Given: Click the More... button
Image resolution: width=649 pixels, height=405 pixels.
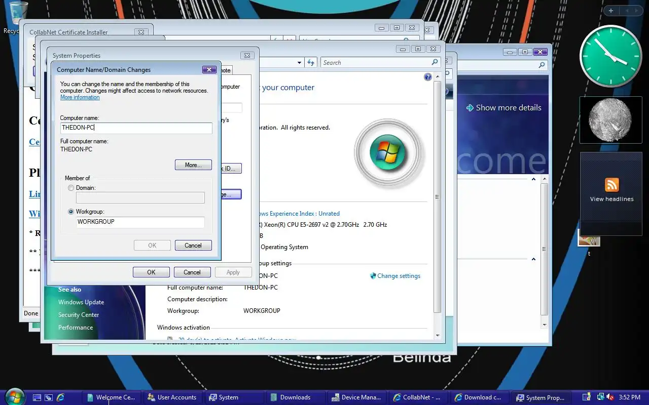Looking at the screenshot, I should (193, 165).
